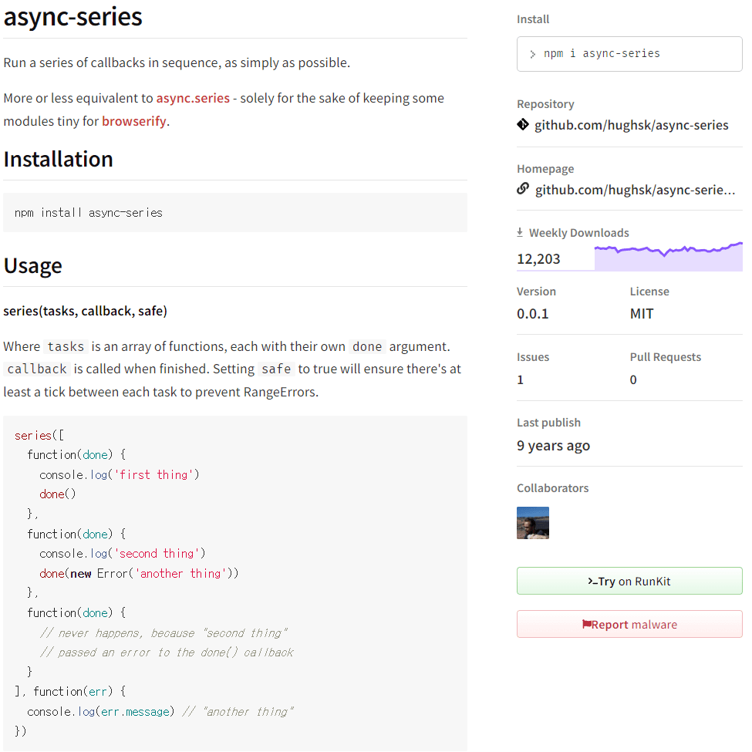Click the homepage chain-link icon
Viewport: 752px width, 752px height.
tap(523, 189)
